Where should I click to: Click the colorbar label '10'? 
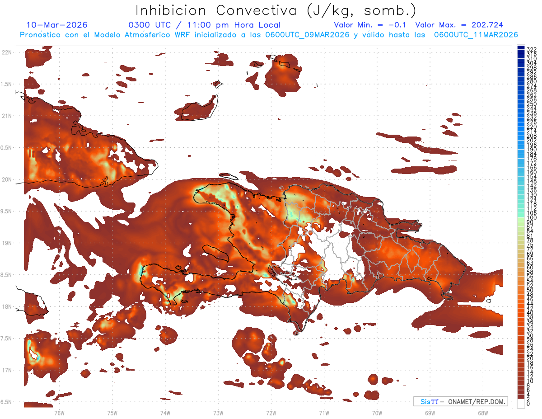[x=530, y=381]
